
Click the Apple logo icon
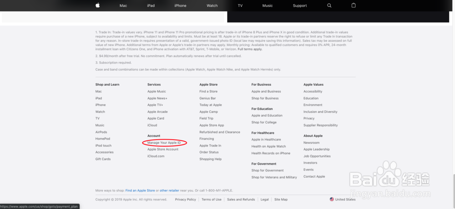point(98,5)
